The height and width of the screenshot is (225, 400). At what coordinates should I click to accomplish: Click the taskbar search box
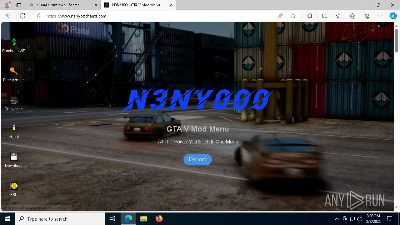pos(60,219)
